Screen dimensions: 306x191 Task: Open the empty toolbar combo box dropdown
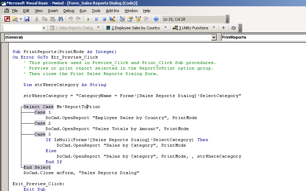click(x=44, y=28)
